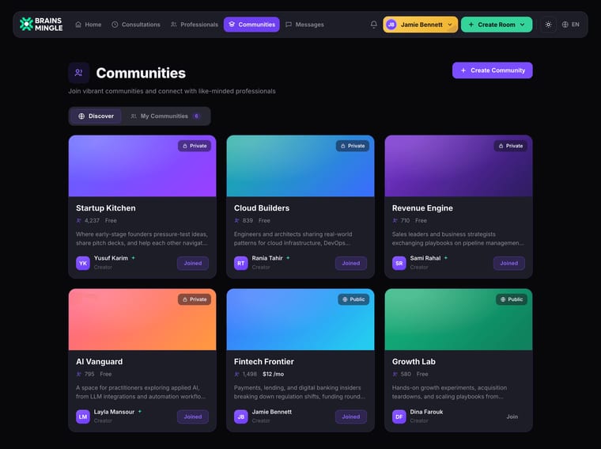Click the My Communities count badge 6
Image resolution: width=601 pixels, height=449 pixels.
197,116
